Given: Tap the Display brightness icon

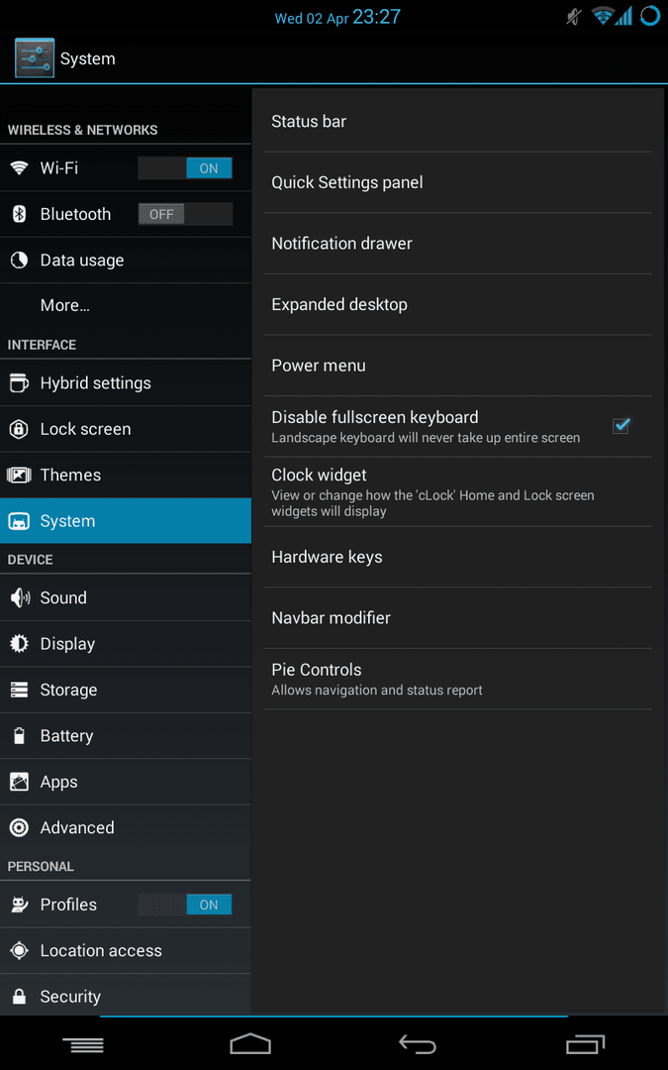Looking at the screenshot, I should click(x=19, y=644).
